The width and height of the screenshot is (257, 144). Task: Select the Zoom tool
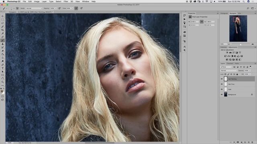coord(2,82)
